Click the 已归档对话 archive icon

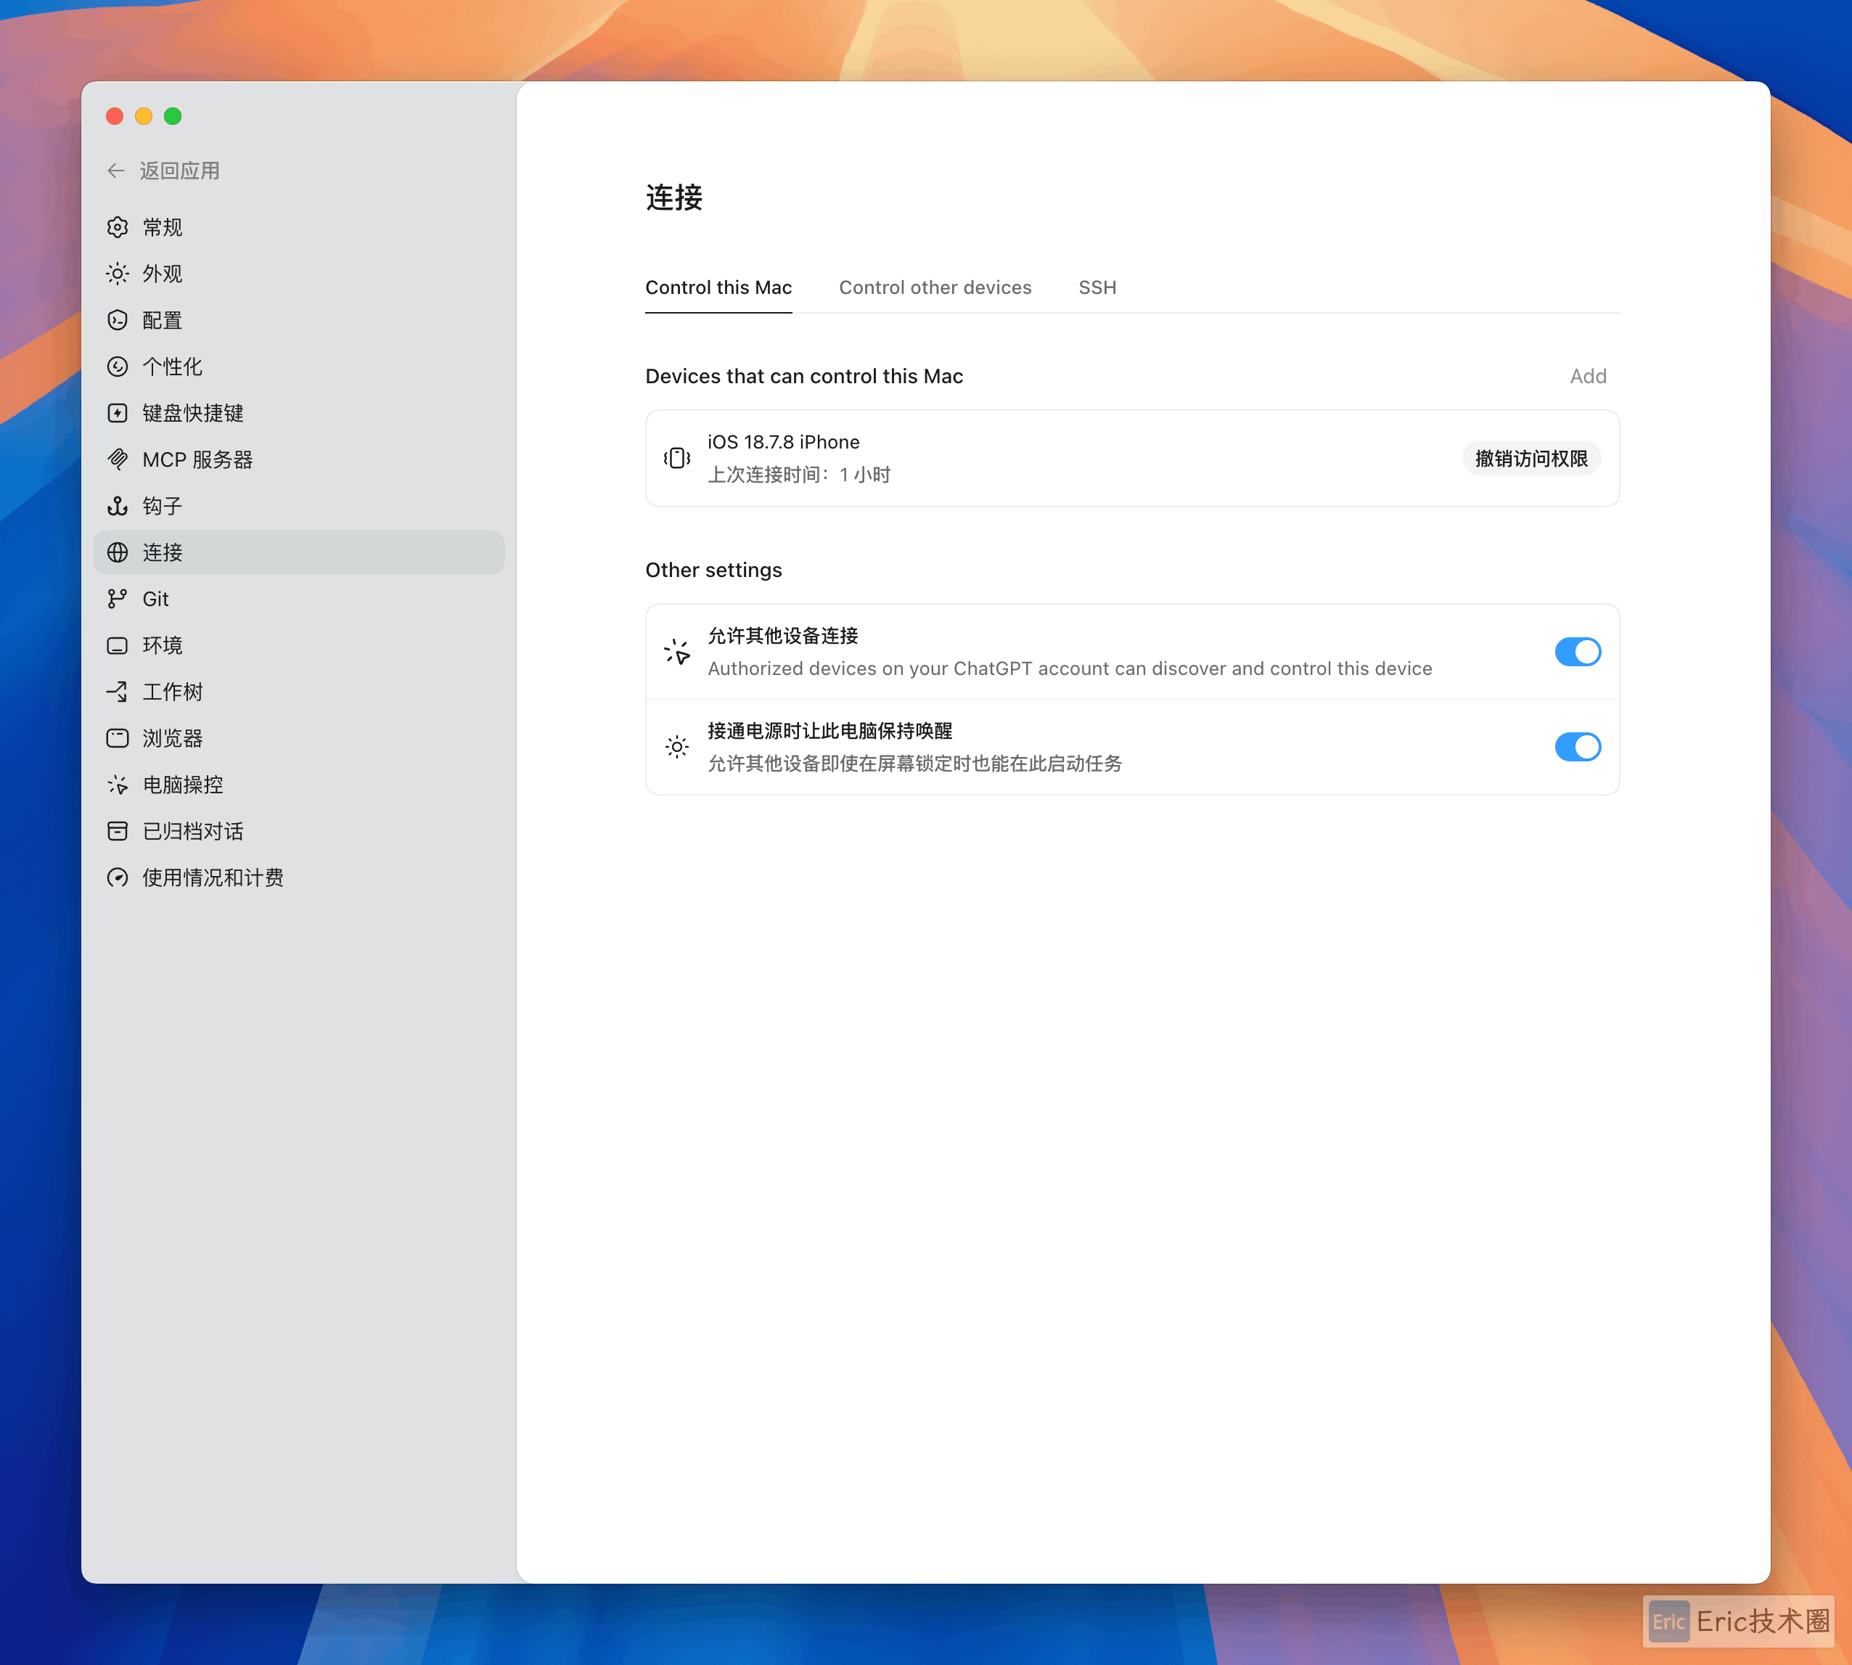[117, 832]
